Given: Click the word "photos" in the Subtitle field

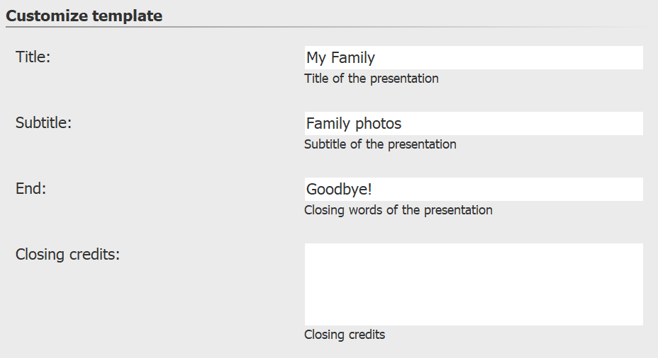Looking at the screenshot, I should click(378, 124).
